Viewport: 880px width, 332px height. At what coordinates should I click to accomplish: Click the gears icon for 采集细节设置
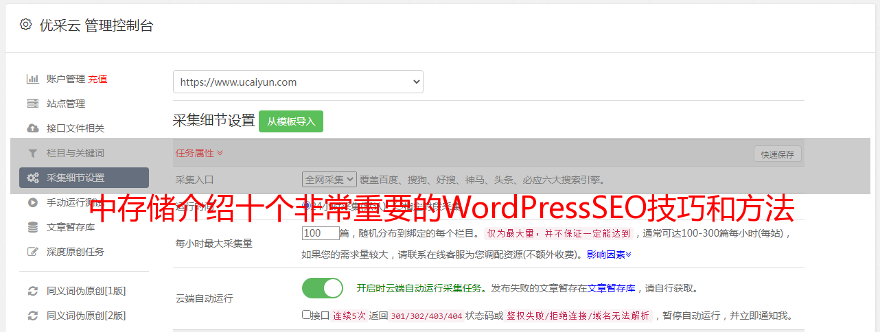click(32, 178)
